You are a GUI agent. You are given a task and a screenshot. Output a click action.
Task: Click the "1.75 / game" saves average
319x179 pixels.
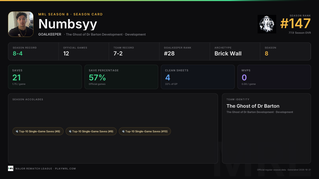coord(19,84)
